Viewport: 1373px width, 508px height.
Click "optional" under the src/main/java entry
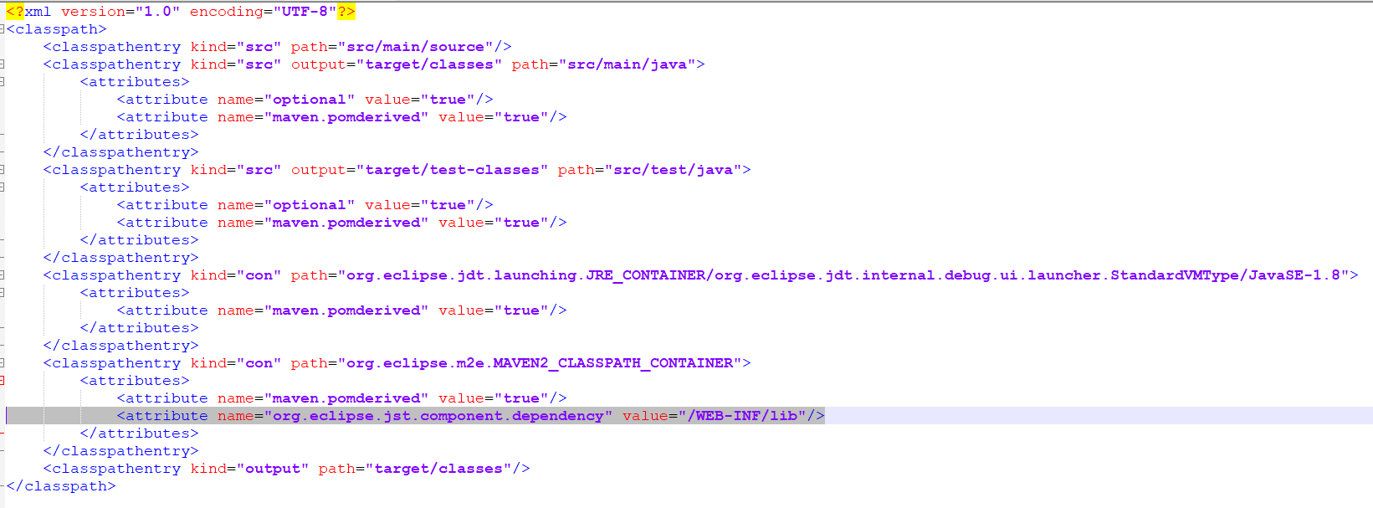(x=310, y=100)
